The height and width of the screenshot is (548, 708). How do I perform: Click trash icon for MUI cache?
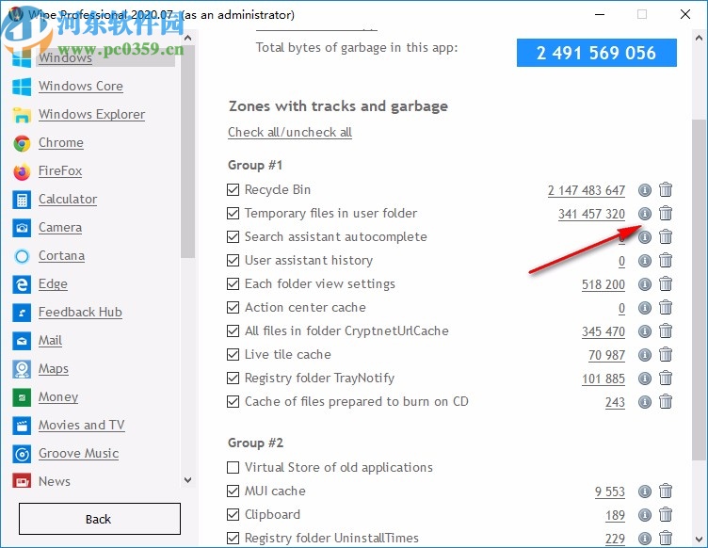click(x=666, y=491)
